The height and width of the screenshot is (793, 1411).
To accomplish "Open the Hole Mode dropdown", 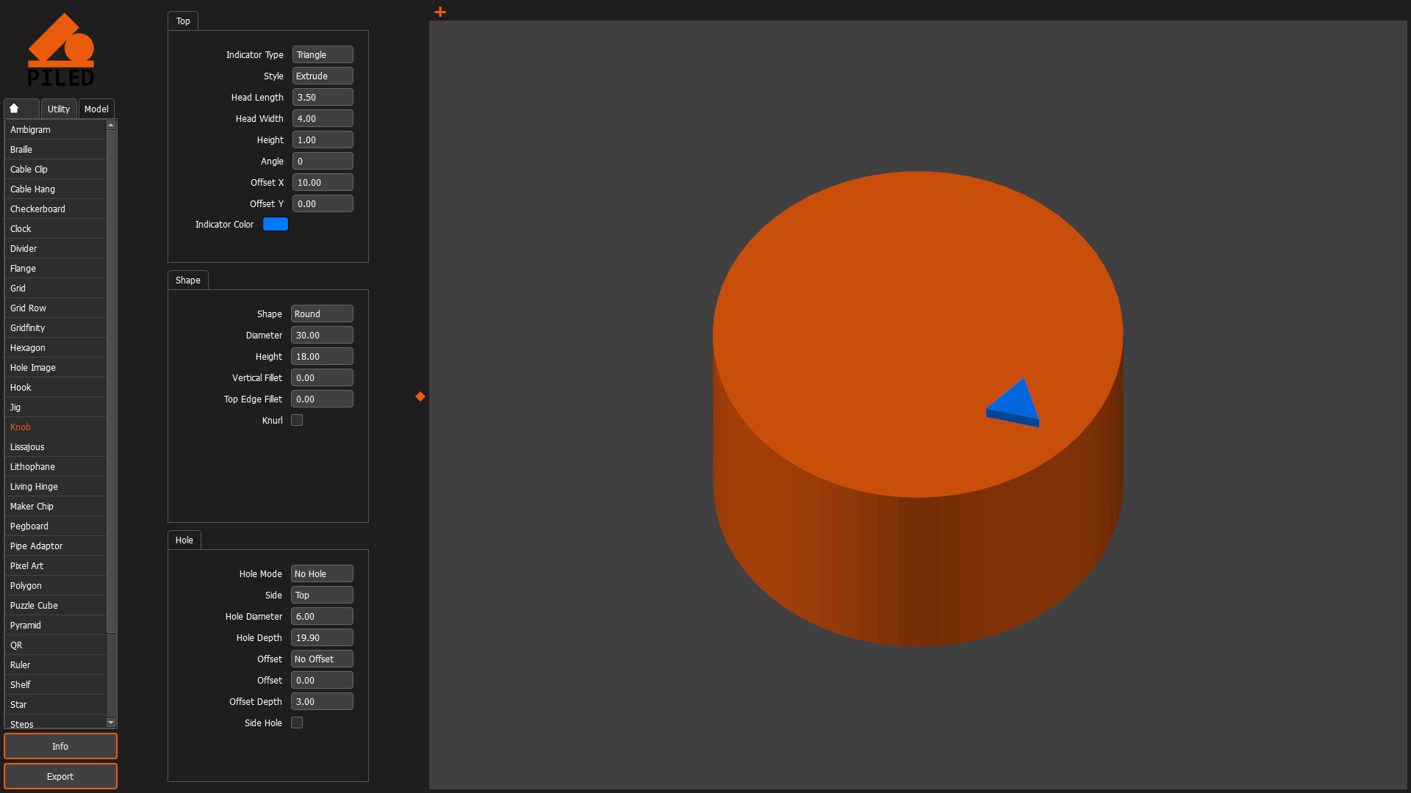I will (321, 573).
